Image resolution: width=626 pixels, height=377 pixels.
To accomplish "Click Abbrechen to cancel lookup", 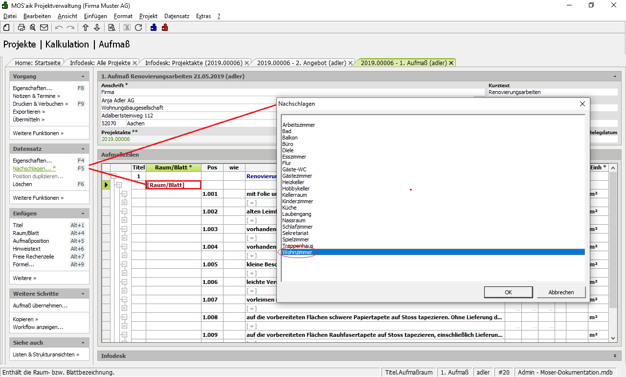I will [561, 292].
